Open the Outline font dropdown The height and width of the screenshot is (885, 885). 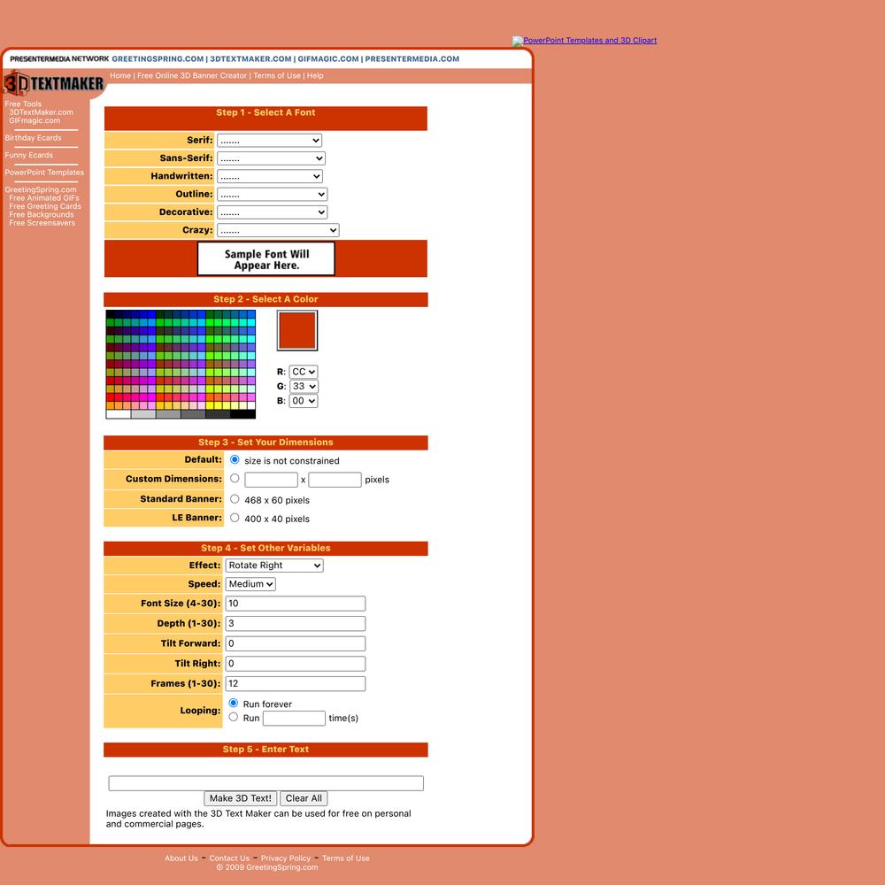tap(272, 194)
